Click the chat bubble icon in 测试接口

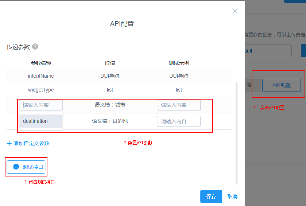16,167
